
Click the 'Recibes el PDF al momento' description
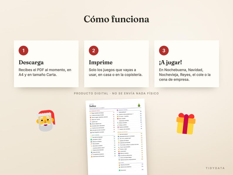[45, 72]
